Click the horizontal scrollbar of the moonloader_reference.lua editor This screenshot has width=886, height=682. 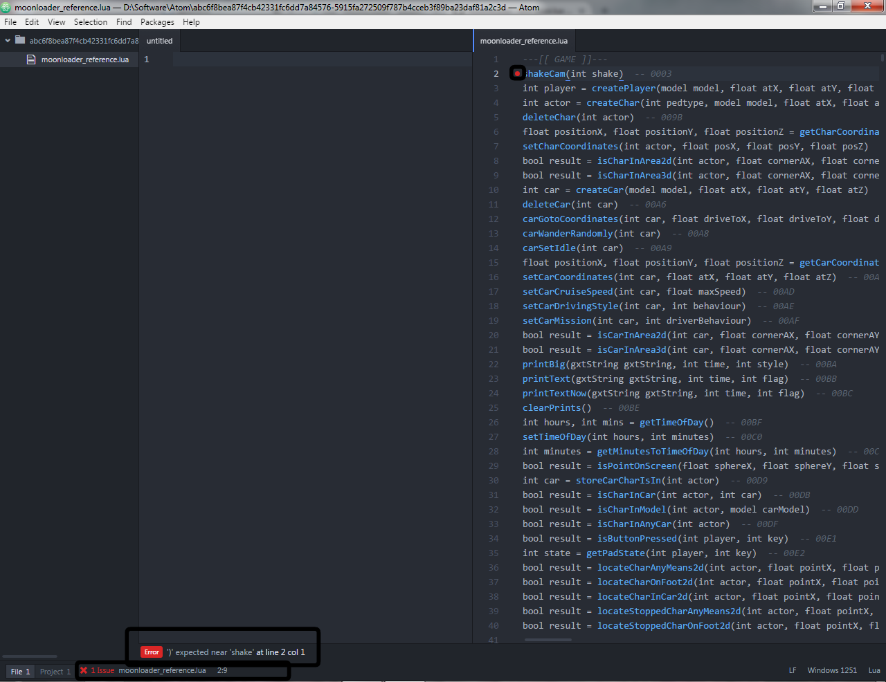[548, 640]
